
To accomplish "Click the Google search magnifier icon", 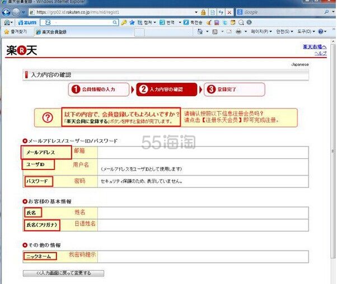I will point(327,12).
